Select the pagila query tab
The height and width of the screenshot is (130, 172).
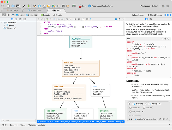tap(56, 10)
